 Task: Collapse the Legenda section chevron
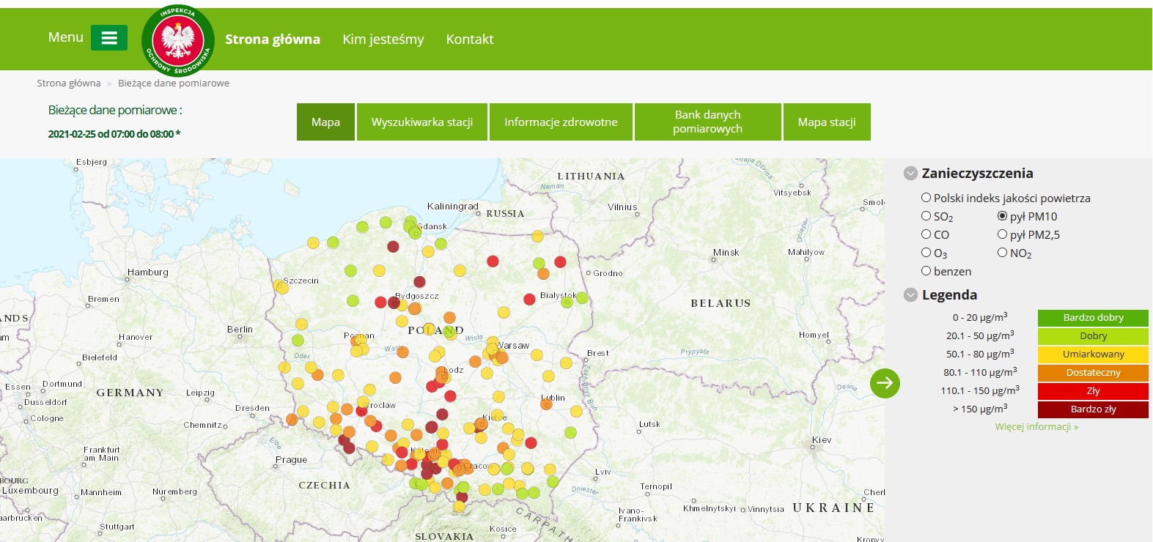tap(910, 295)
